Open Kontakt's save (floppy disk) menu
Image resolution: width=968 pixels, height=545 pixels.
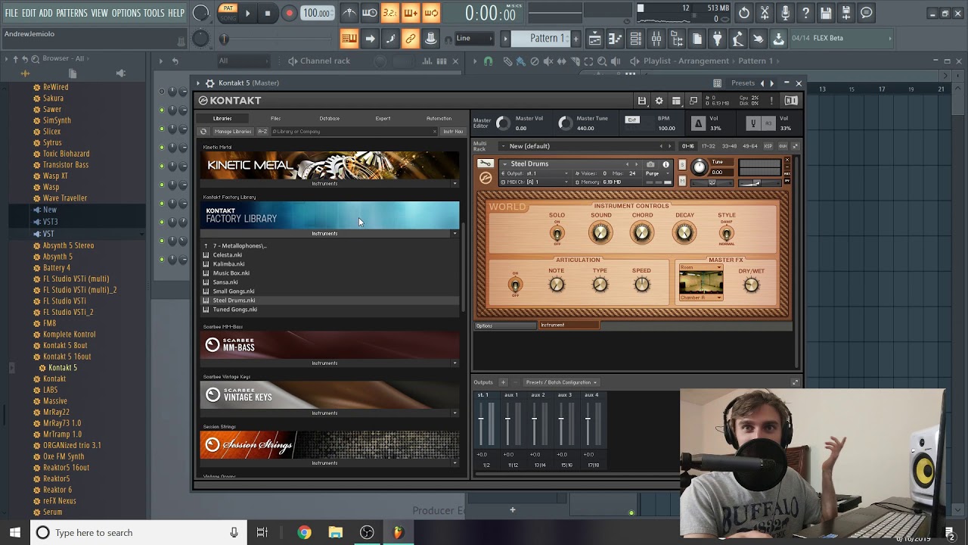(641, 101)
